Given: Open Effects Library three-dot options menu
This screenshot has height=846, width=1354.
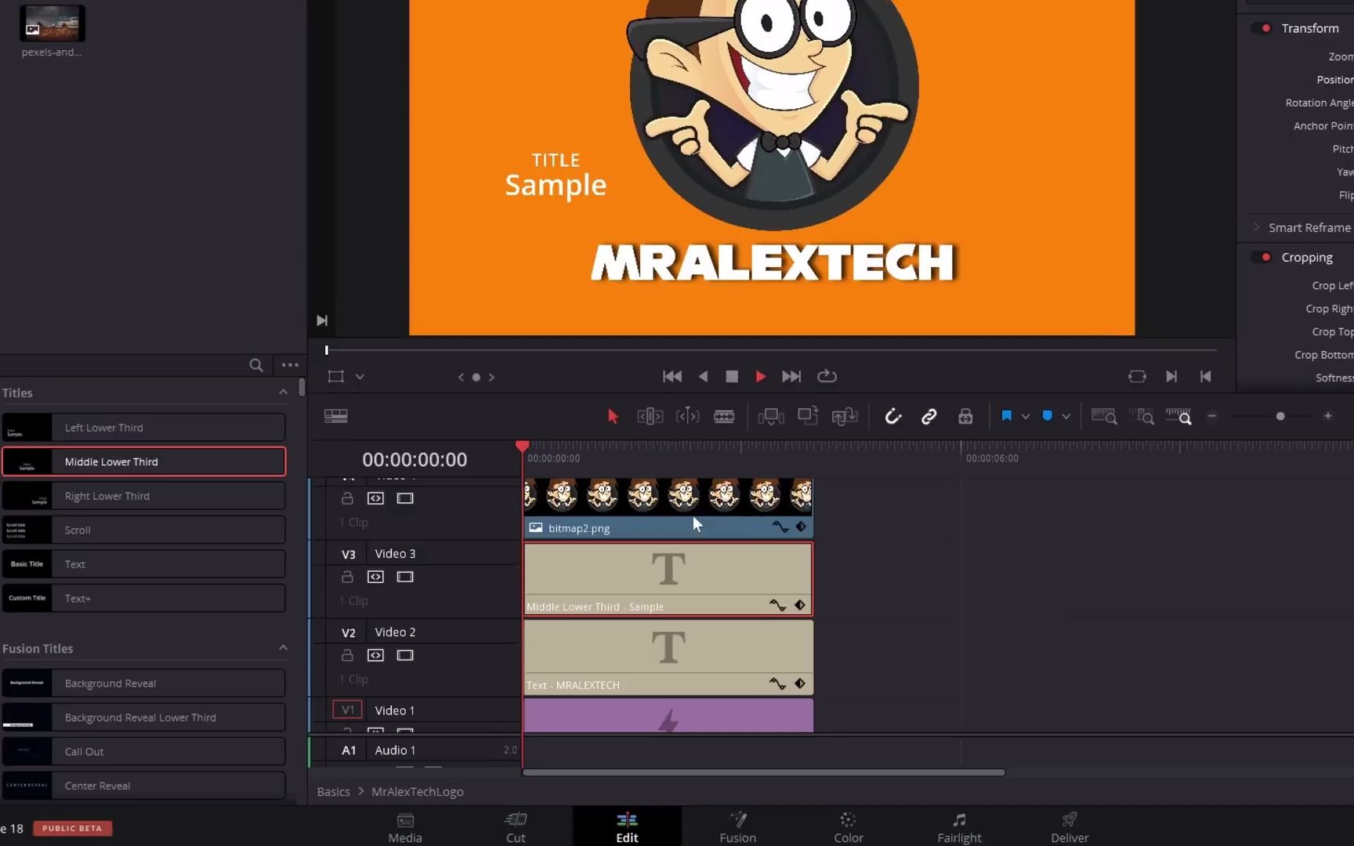Looking at the screenshot, I should point(290,365).
